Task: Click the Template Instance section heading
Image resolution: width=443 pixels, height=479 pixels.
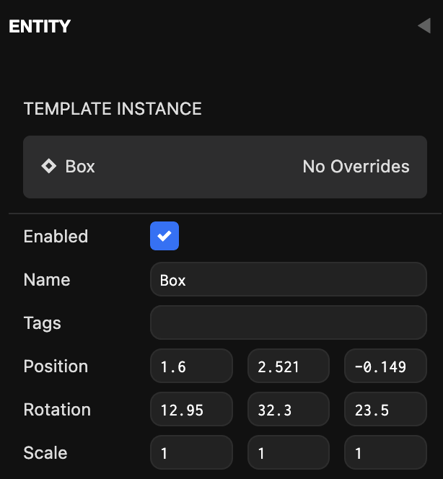Action: 113,109
